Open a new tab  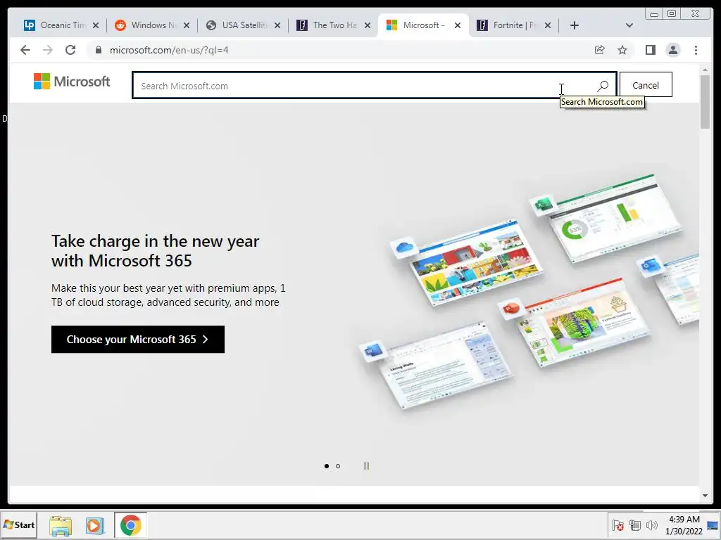tap(575, 25)
